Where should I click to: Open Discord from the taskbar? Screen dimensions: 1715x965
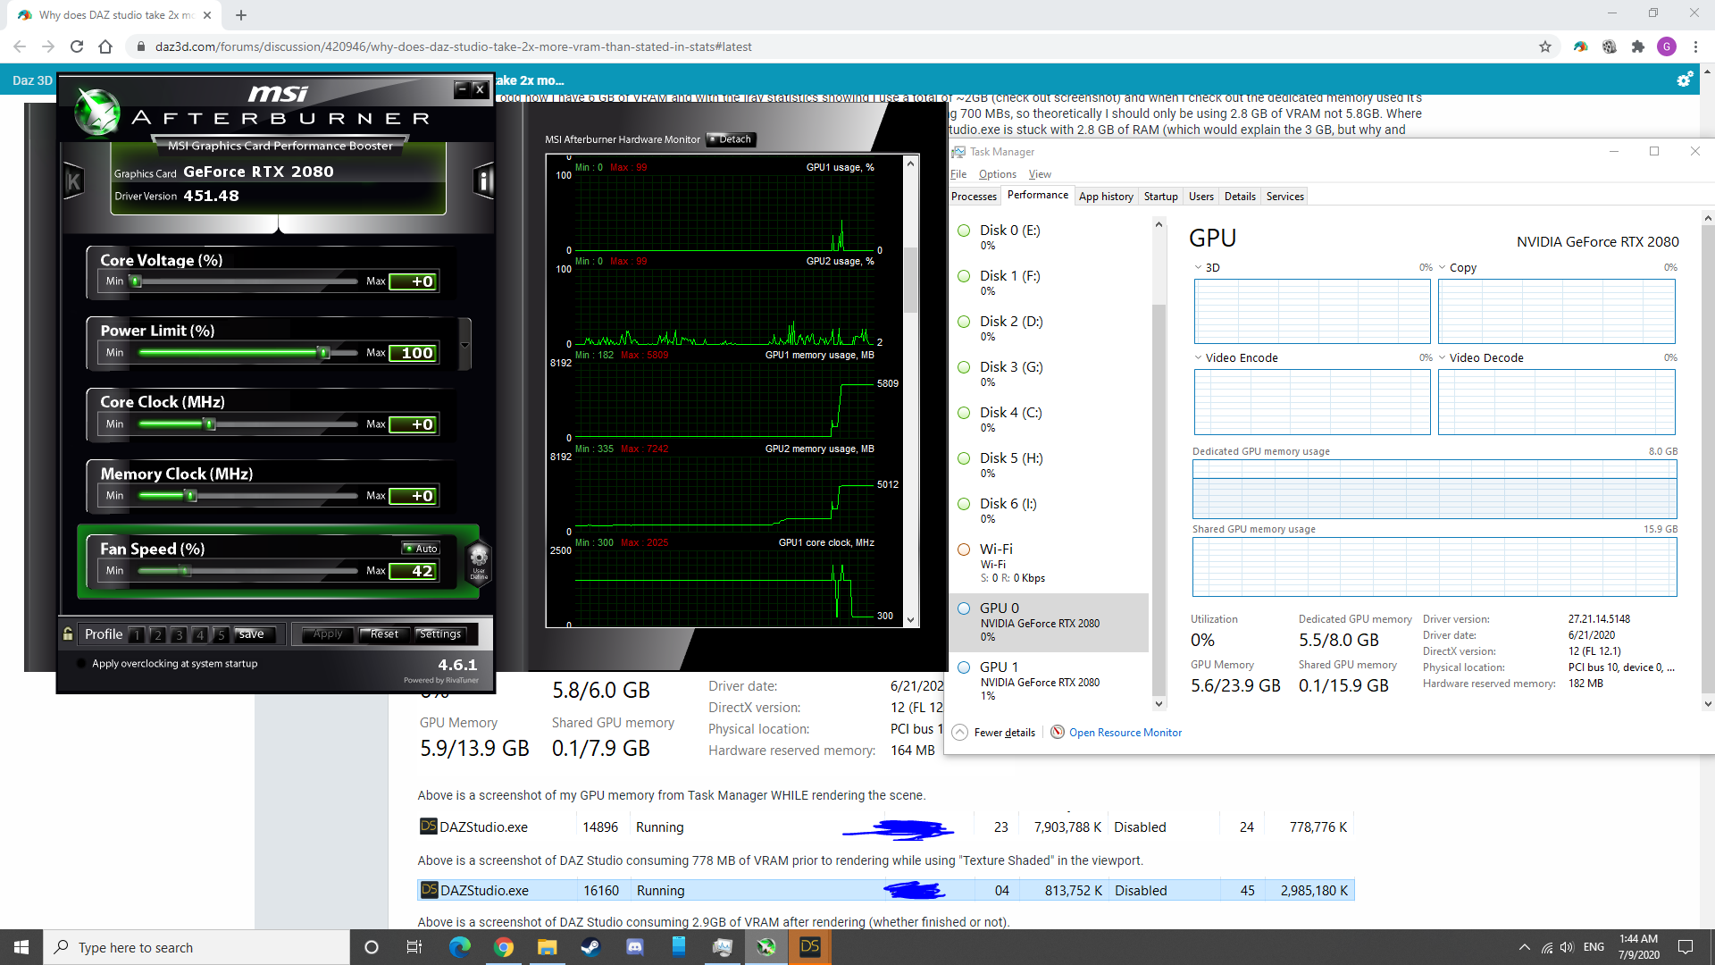tap(635, 947)
